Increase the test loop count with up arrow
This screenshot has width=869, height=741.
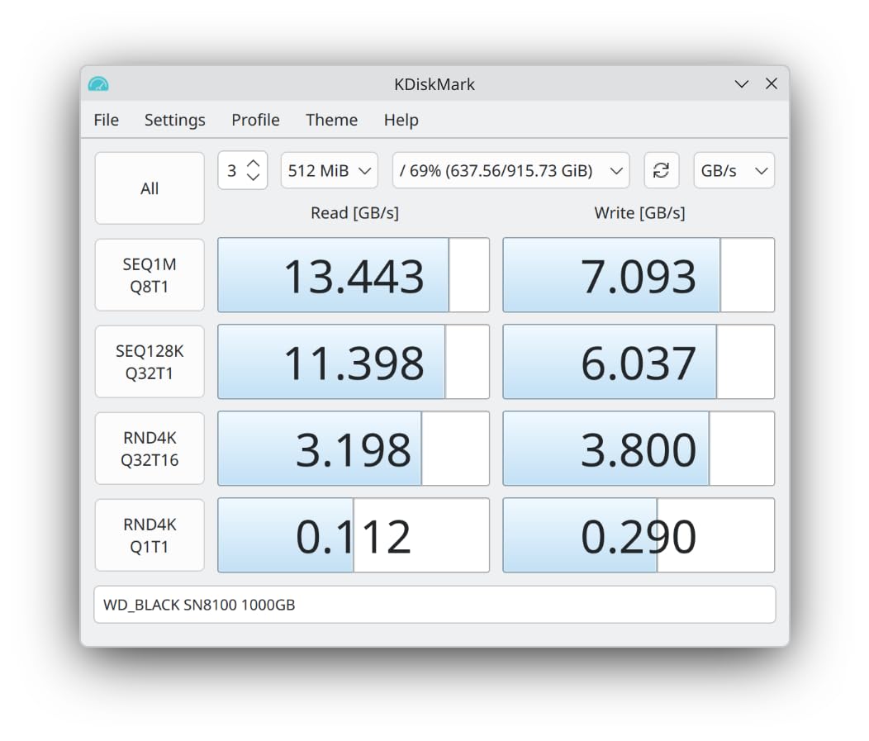254,164
